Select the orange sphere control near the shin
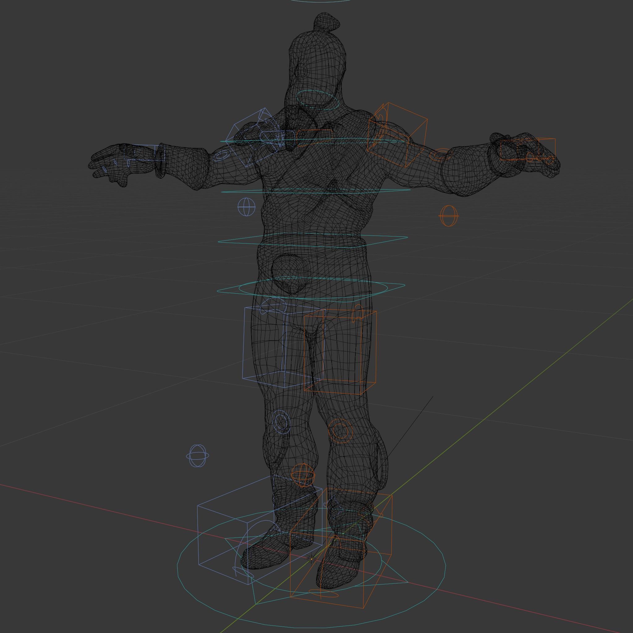Viewport: 633px width, 633px height. coord(303,475)
